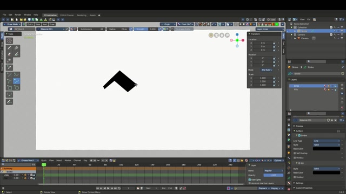Enable Autolock Inactive Layers checkbox

coord(250,183)
